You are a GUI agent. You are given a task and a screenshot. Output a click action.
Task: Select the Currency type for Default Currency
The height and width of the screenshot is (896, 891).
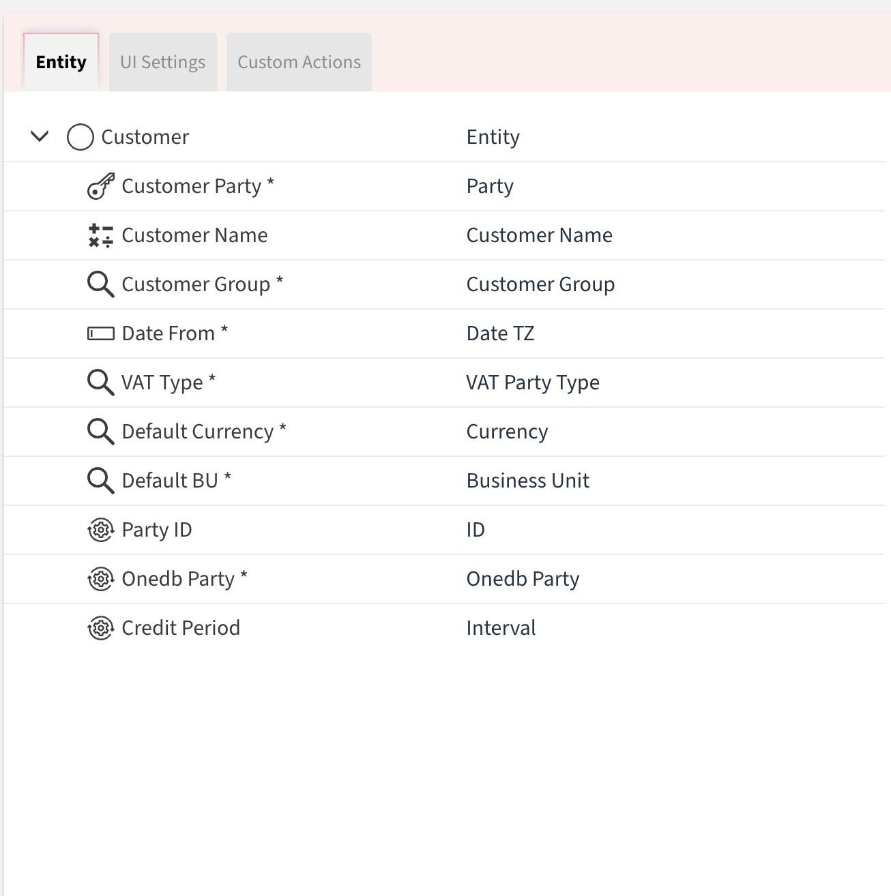[x=507, y=432]
